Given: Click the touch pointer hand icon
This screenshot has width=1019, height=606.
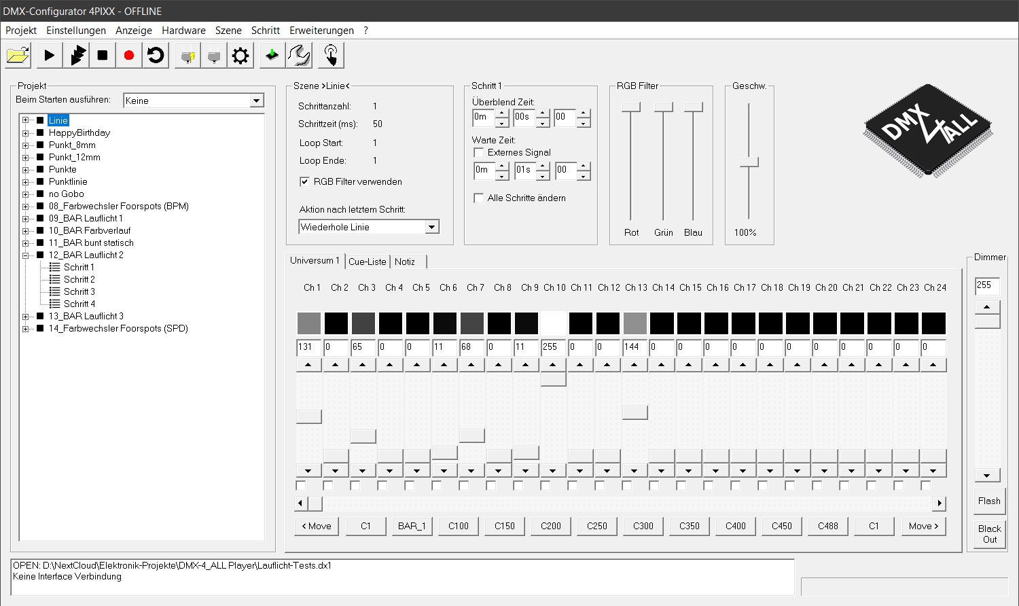Looking at the screenshot, I should click(331, 55).
